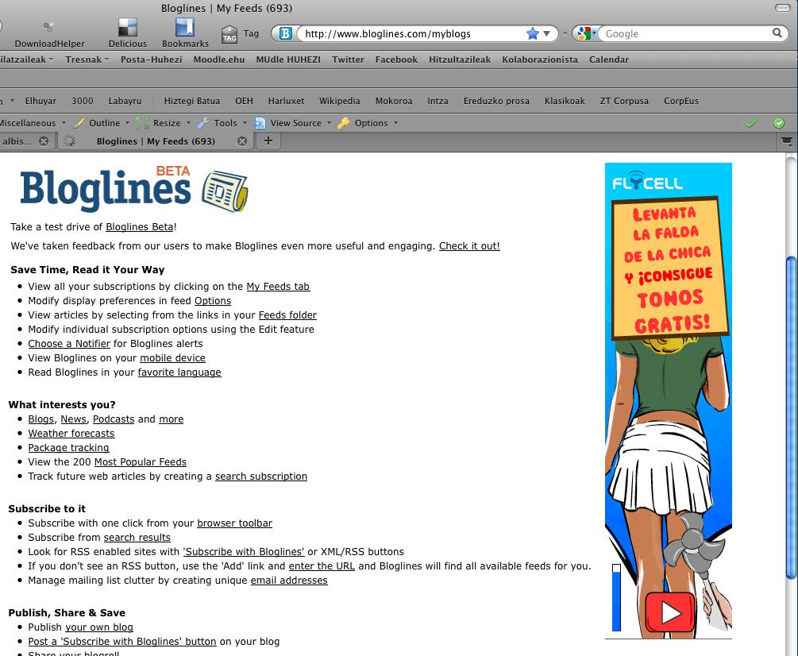Screen dimensions: 798x656
Task: Click the Resize arrows icon
Action: tap(142, 122)
